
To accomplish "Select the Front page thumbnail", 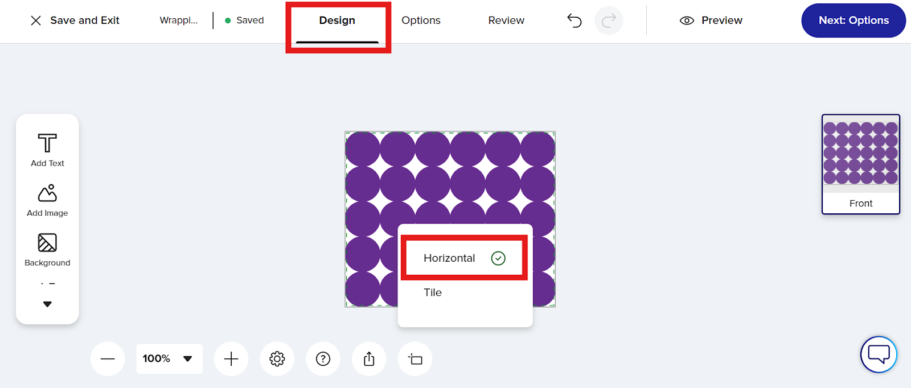I will 860,164.
